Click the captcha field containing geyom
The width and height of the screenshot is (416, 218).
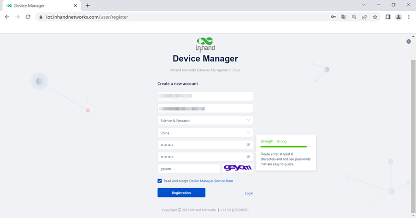tap(189, 168)
